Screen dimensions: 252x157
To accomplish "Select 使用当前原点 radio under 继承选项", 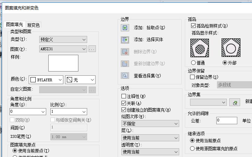I will pos(192,141).
